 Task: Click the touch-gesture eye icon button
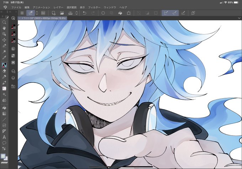[43, 13]
